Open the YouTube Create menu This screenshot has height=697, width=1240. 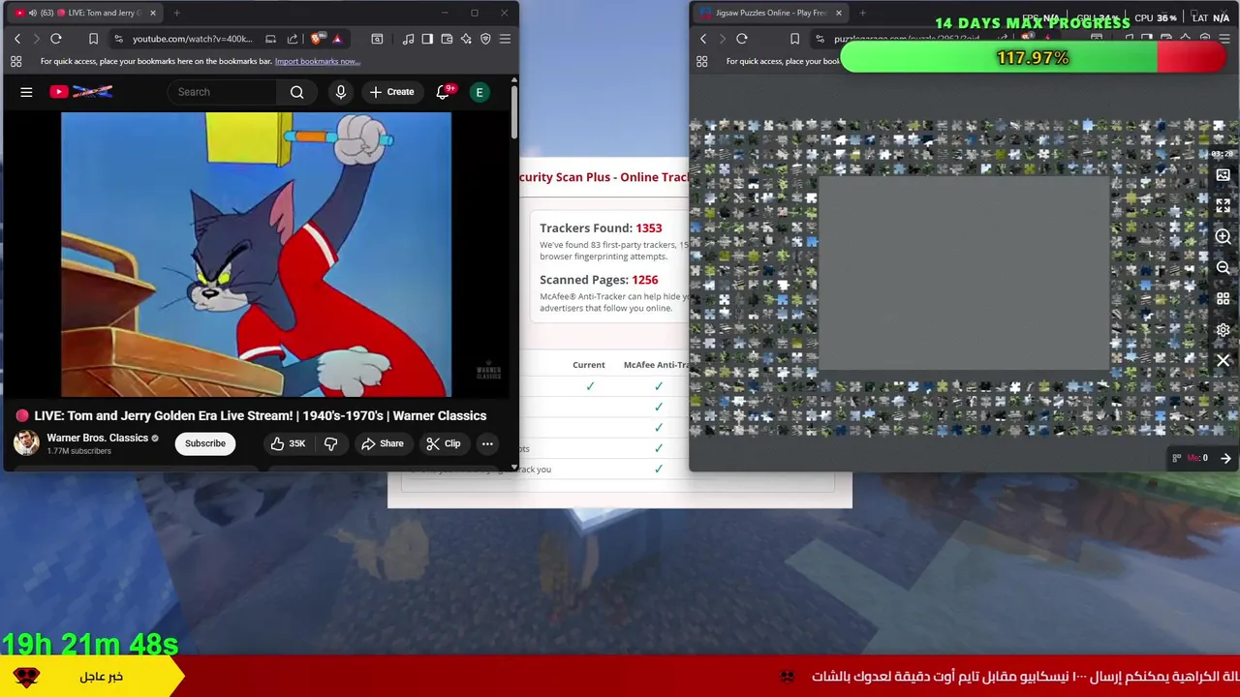click(391, 92)
